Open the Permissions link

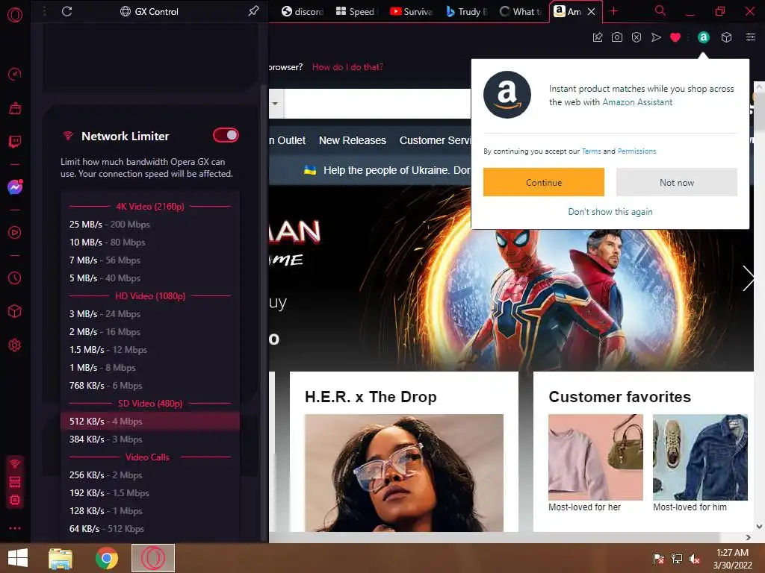pos(637,151)
